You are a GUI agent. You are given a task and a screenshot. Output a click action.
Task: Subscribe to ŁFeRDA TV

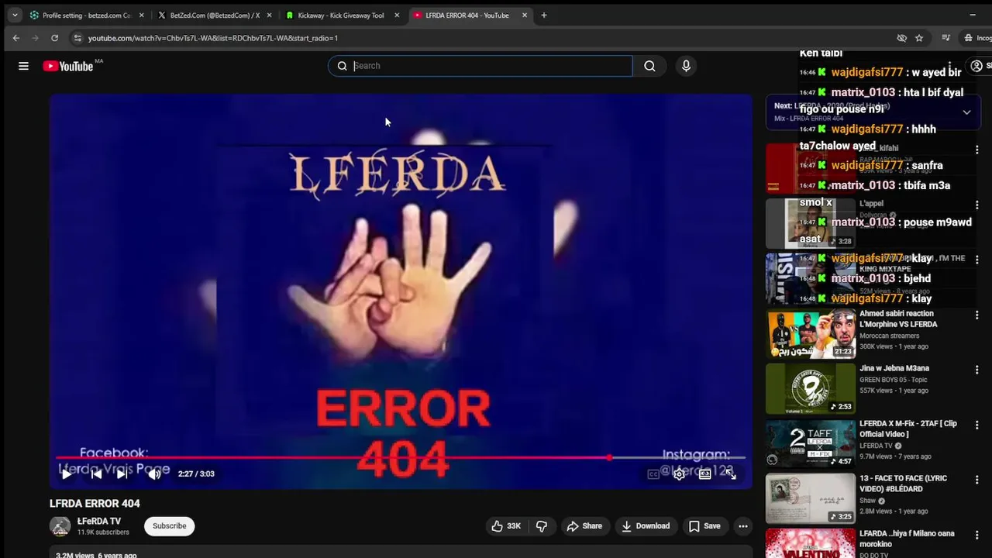[x=169, y=526]
